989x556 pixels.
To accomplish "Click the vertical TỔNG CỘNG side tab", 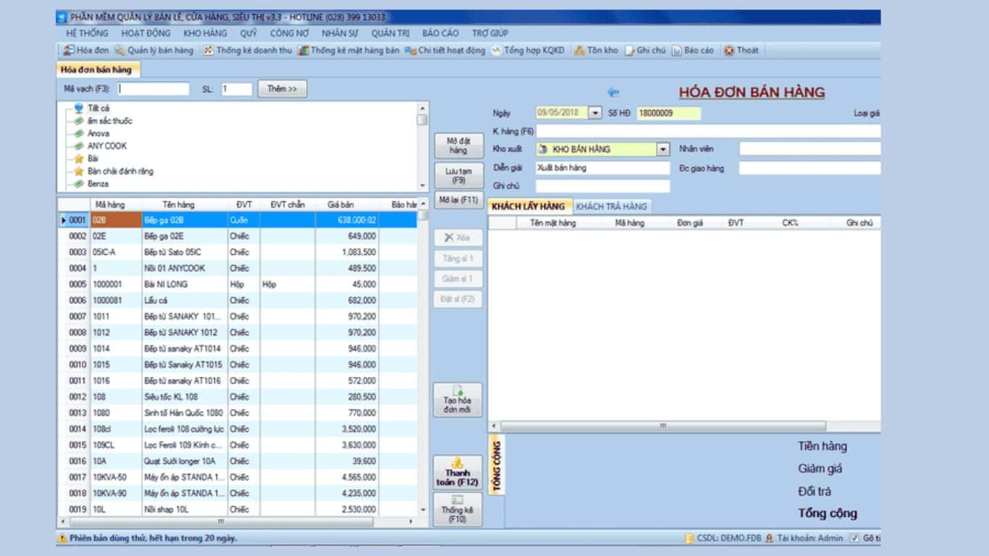I will coord(497,465).
